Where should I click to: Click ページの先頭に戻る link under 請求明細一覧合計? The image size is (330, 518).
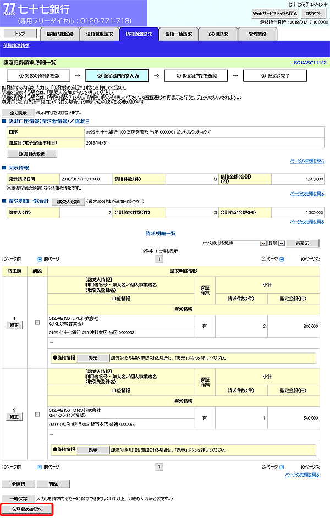(x=307, y=222)
